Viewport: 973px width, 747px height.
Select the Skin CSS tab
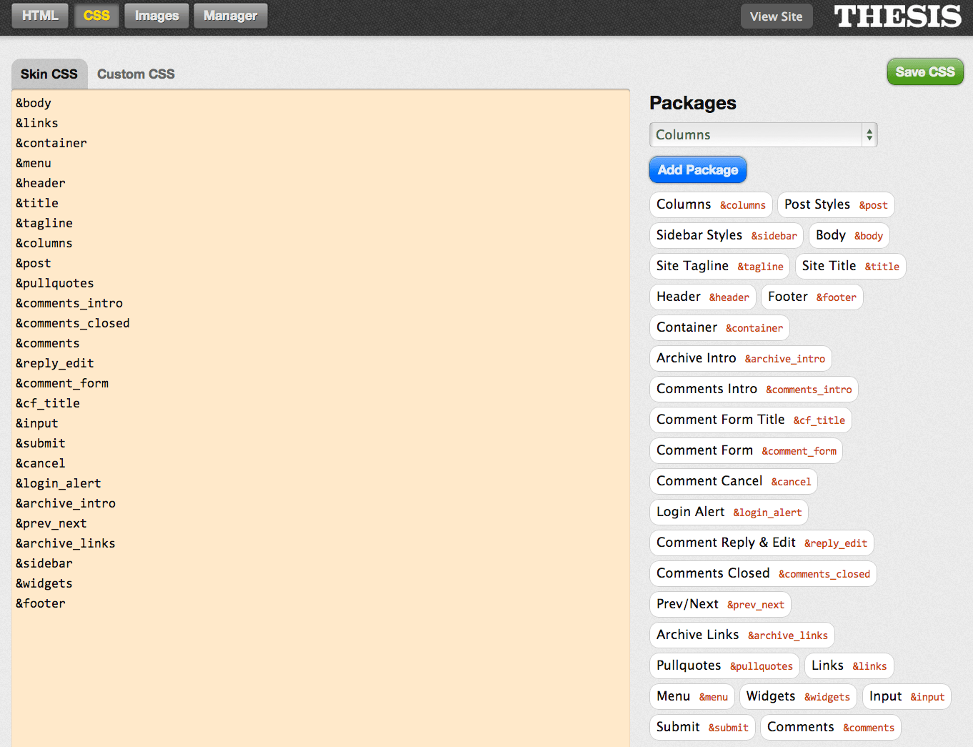click(x=49, y=74)
